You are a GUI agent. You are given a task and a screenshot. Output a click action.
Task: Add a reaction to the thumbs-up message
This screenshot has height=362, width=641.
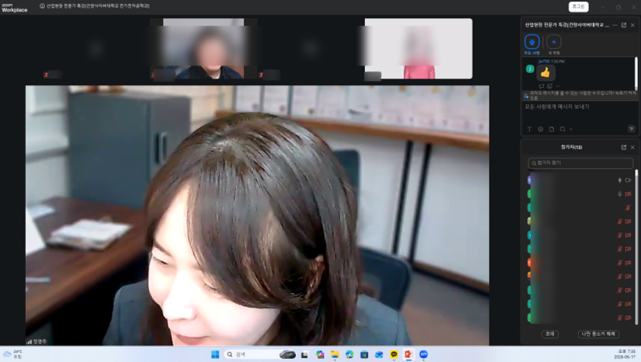(x=550, y=86)
